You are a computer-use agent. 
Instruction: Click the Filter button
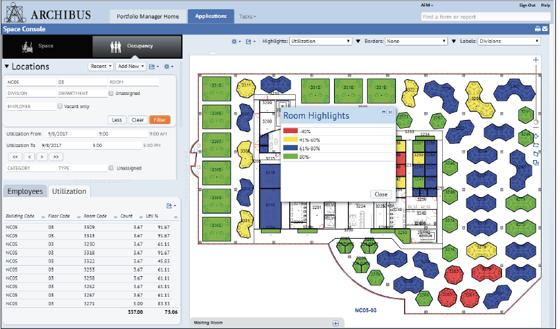(159, 120)
